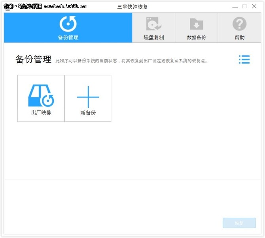Close the 三星快速恢复 window
This screenshot has width=265, height=238.
coord(254,6)
